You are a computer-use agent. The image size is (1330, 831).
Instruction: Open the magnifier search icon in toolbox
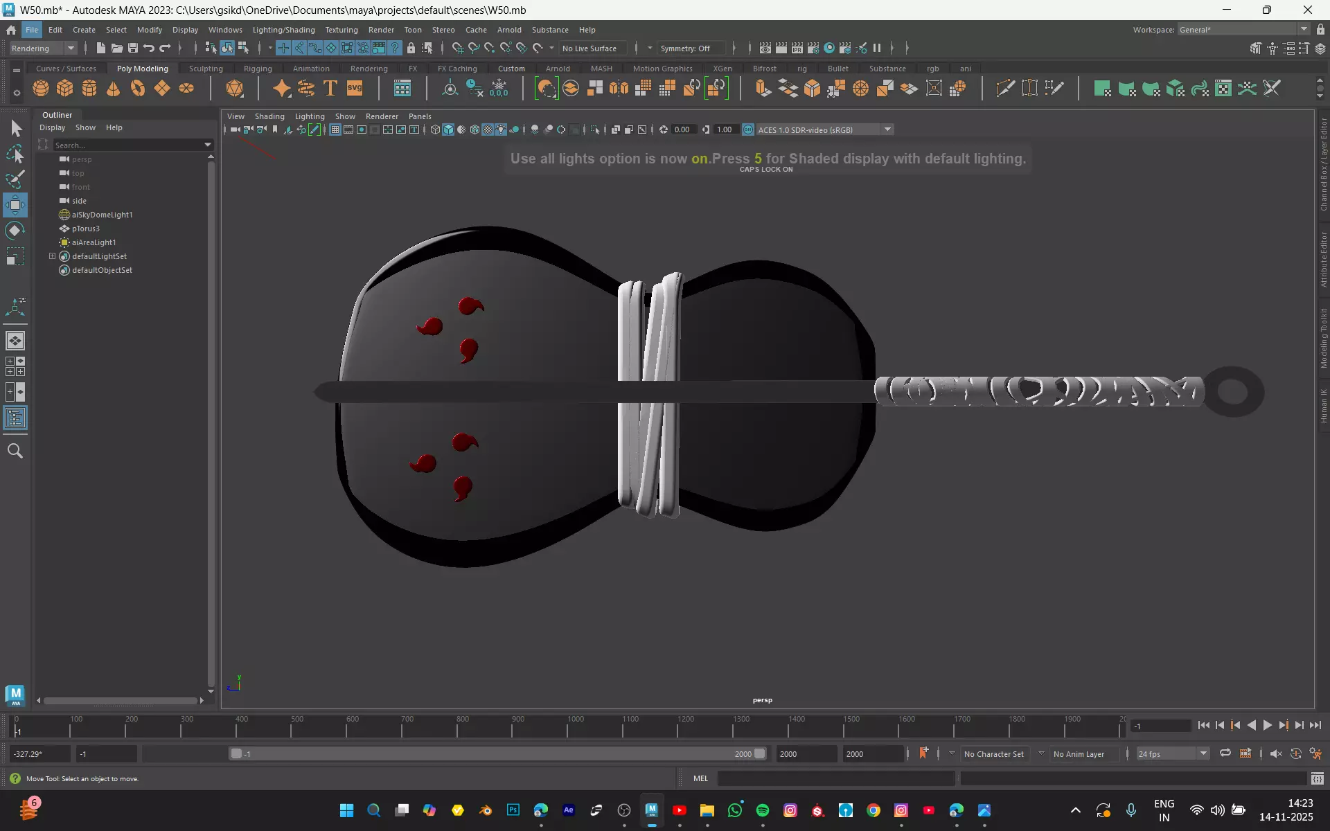pos(15,452)
